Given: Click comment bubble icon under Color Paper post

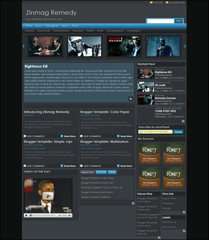Looking at the screenshot, I should coord(81,136).
